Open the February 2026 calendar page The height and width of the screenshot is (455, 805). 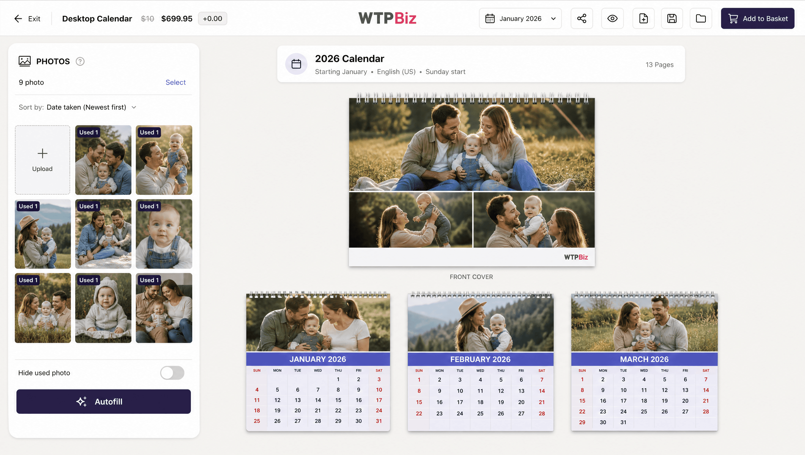click(480, 361)
